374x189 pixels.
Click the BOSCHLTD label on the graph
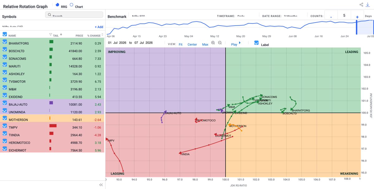(290, 114)
